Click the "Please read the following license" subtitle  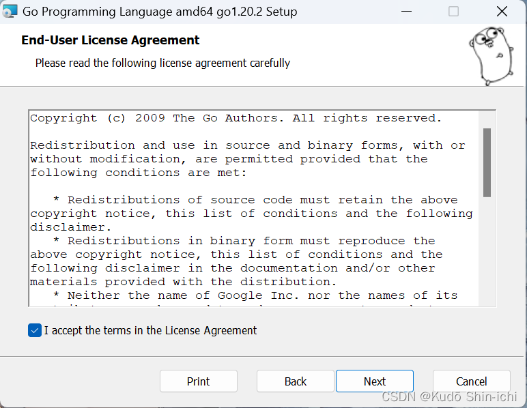pos(162,63)
